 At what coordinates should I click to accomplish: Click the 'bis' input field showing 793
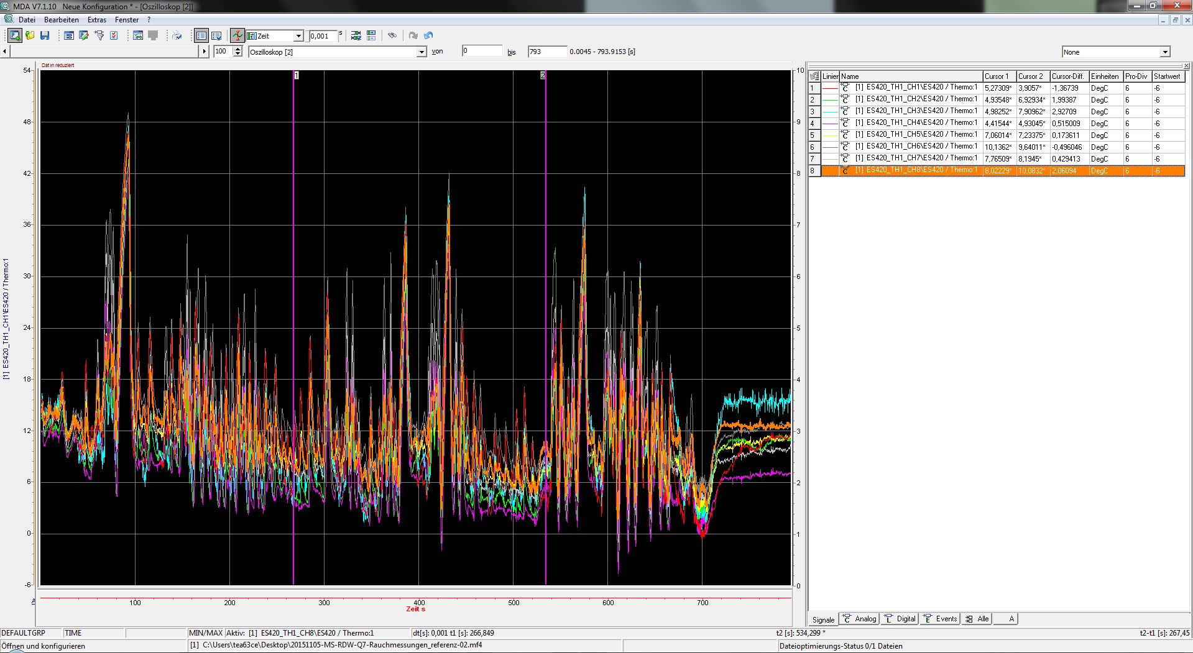click(x=547, y=52)
